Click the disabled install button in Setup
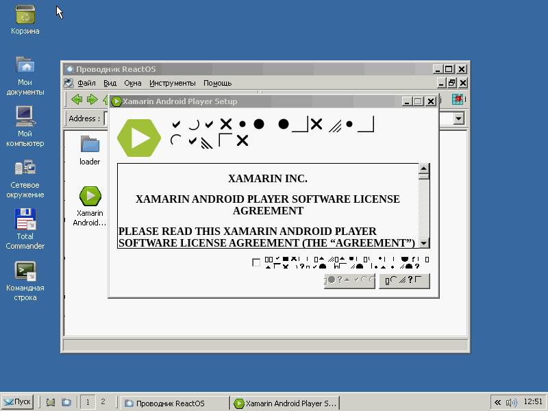 pos(349,281)
